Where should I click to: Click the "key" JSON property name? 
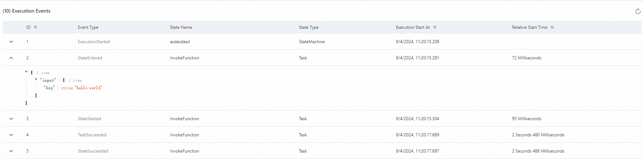point(49,88)
